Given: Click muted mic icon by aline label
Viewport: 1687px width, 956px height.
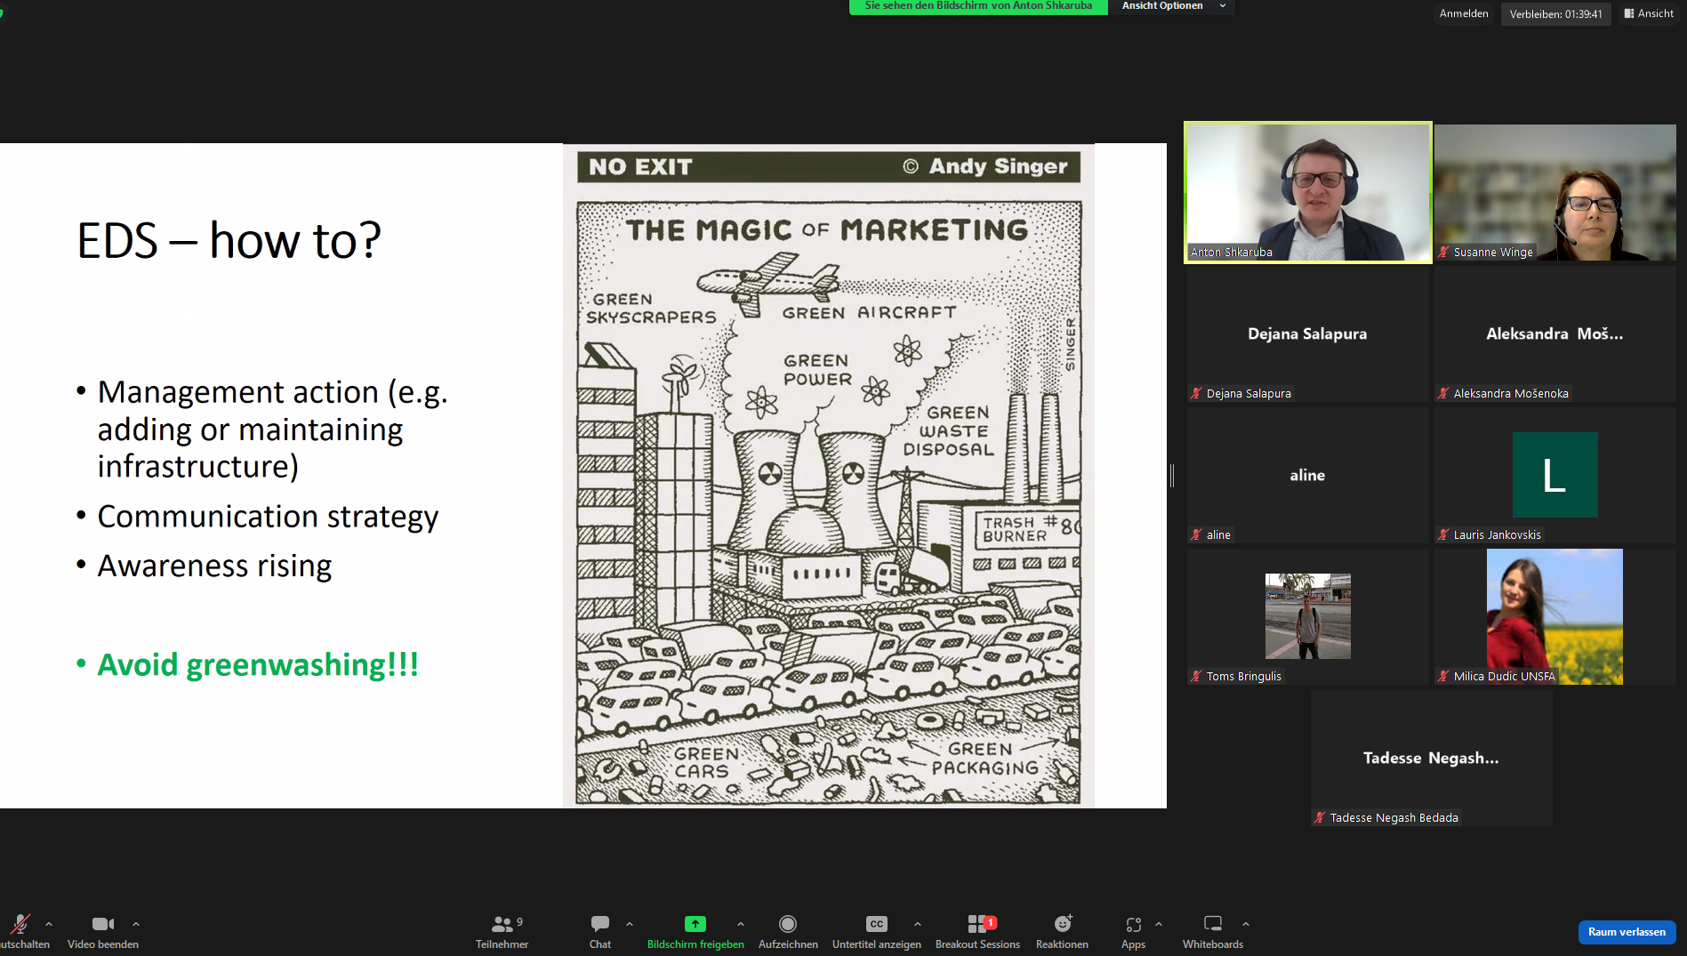Looking at the screenshot, I should point(1196,535).
